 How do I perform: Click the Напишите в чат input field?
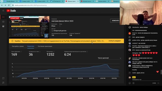pos(146,80)
